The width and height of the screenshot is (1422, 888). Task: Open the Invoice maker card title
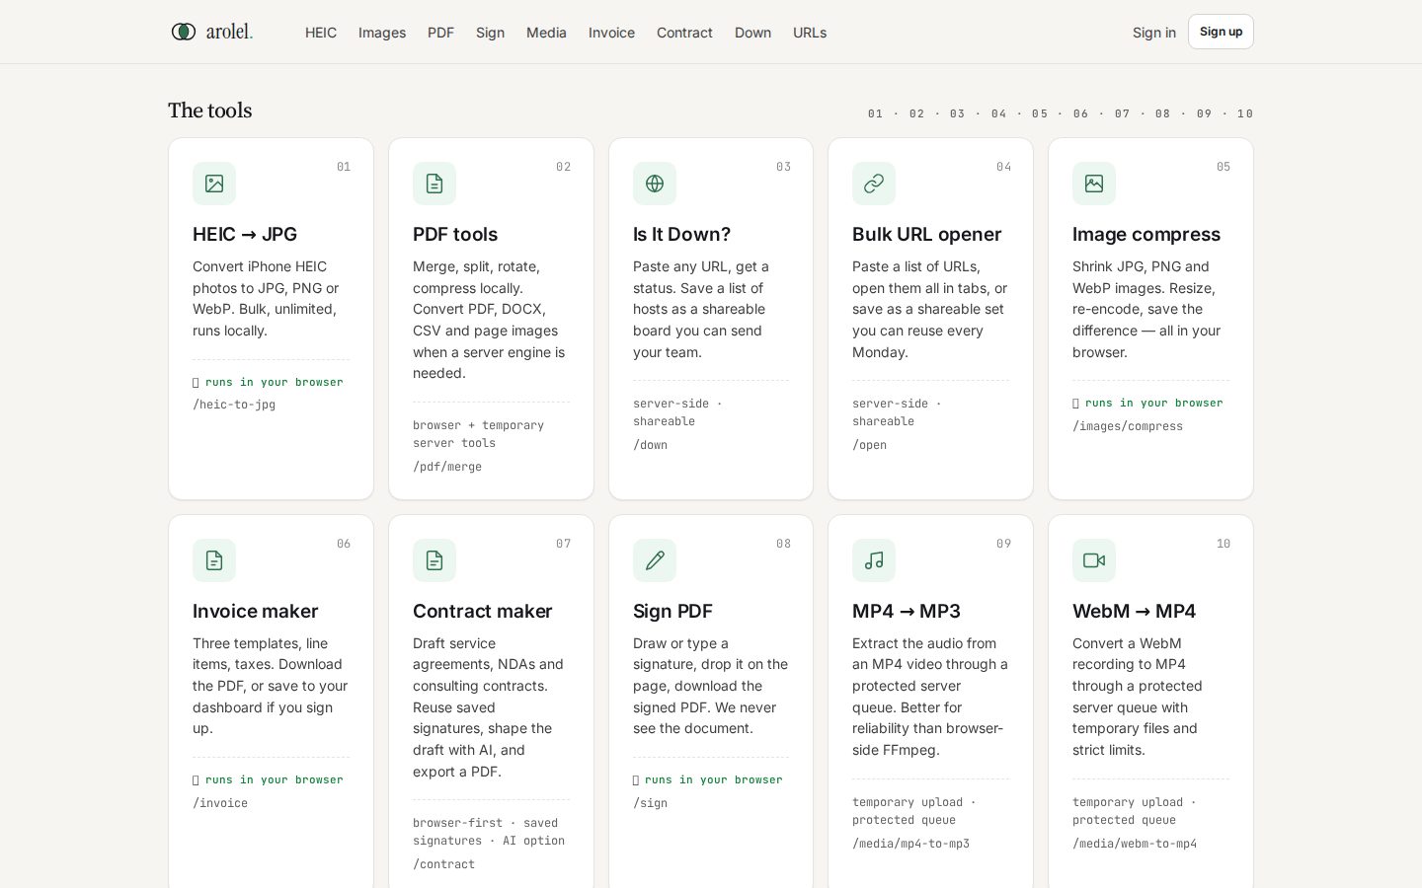tap(255, 612)
